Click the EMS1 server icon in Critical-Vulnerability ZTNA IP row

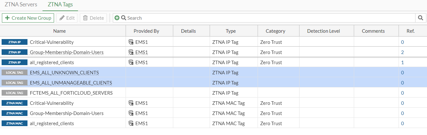coord(131,42)
